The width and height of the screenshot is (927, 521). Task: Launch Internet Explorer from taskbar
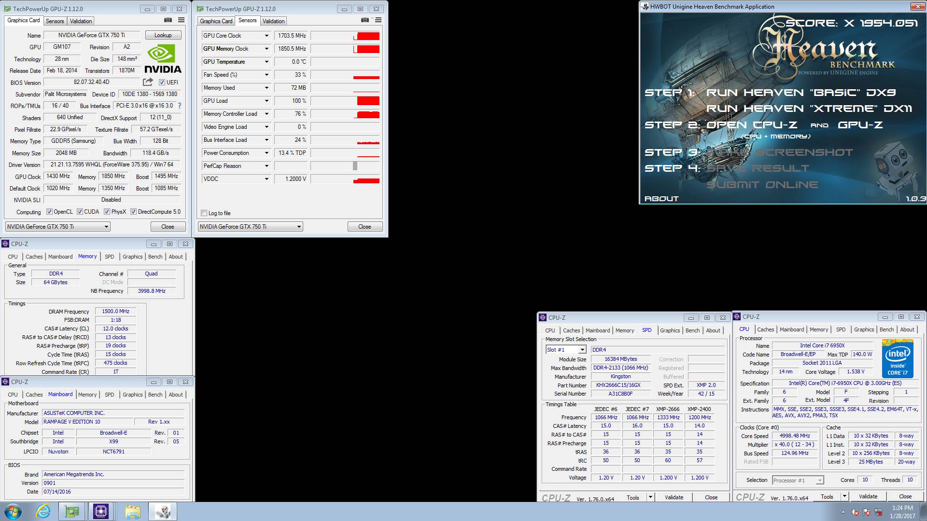[x=43, y=511]
